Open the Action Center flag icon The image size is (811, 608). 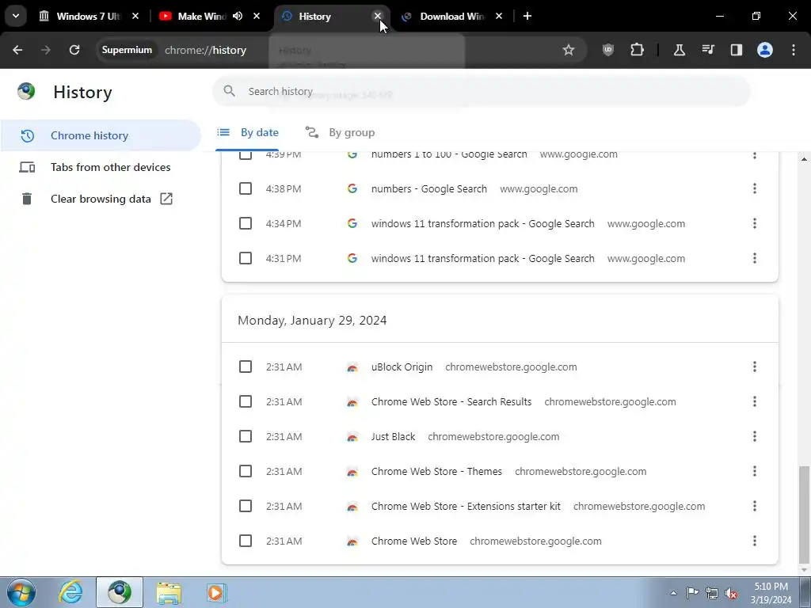click(x=692, y=593)
